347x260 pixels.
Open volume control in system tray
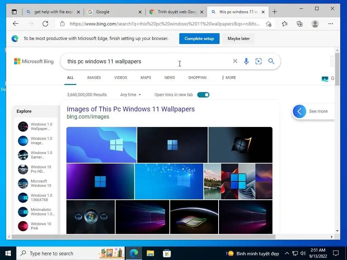pyautogui.click(x=303, y=253)
